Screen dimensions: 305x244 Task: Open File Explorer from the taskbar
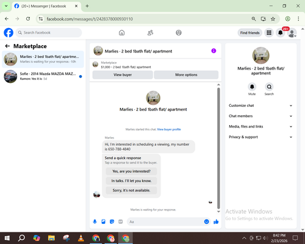point(51,238)
